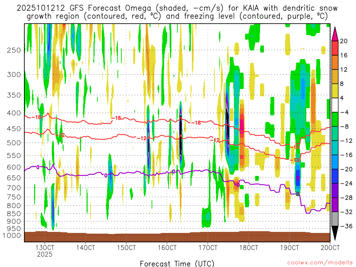Click the yellow band between 4 and 8
Viewport: 356px width, 267px height.
(335, 91)
